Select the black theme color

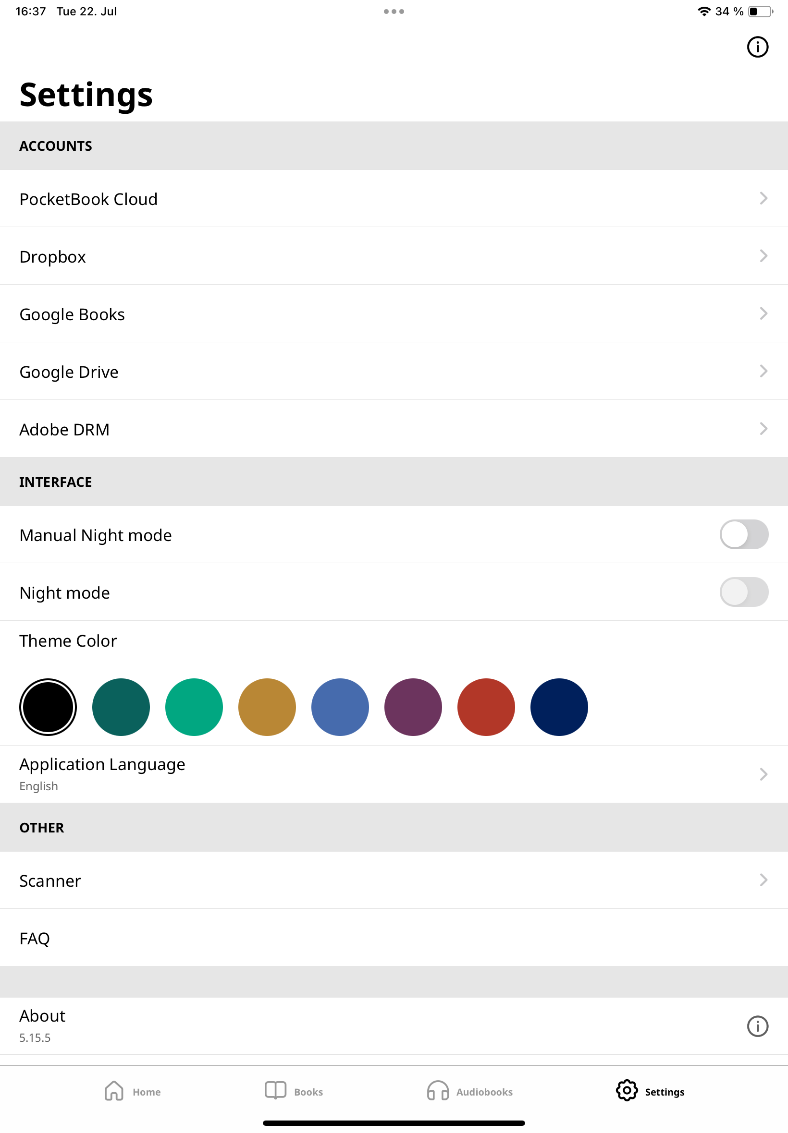[x=48, y=707]
